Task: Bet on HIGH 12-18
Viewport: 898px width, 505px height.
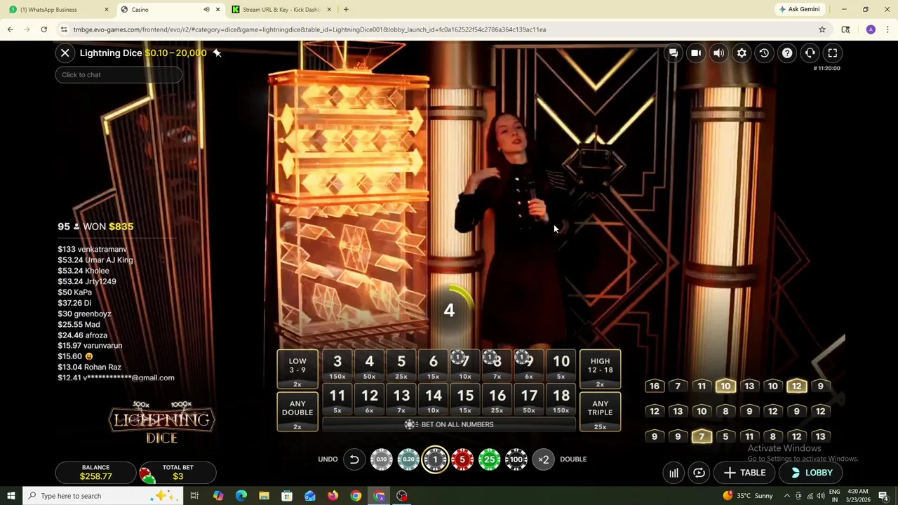Action: pos(600,370)
